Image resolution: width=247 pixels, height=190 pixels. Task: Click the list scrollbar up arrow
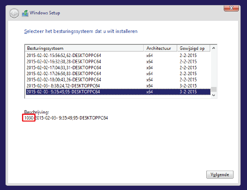click(214, 48)
